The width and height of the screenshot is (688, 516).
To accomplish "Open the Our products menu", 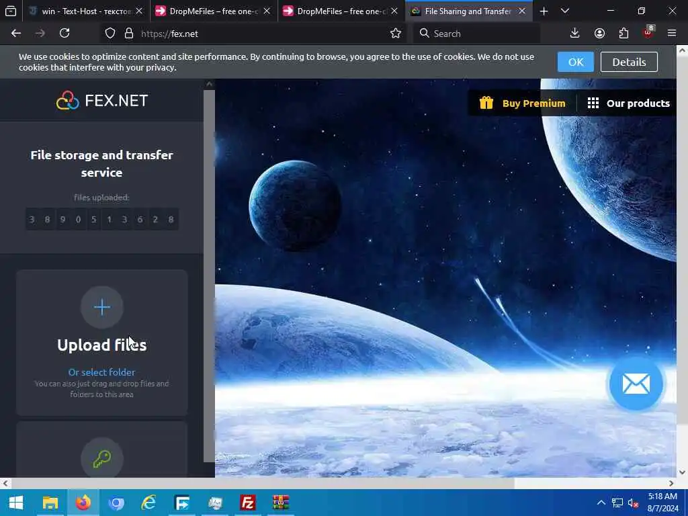I will tap(628, 103).
